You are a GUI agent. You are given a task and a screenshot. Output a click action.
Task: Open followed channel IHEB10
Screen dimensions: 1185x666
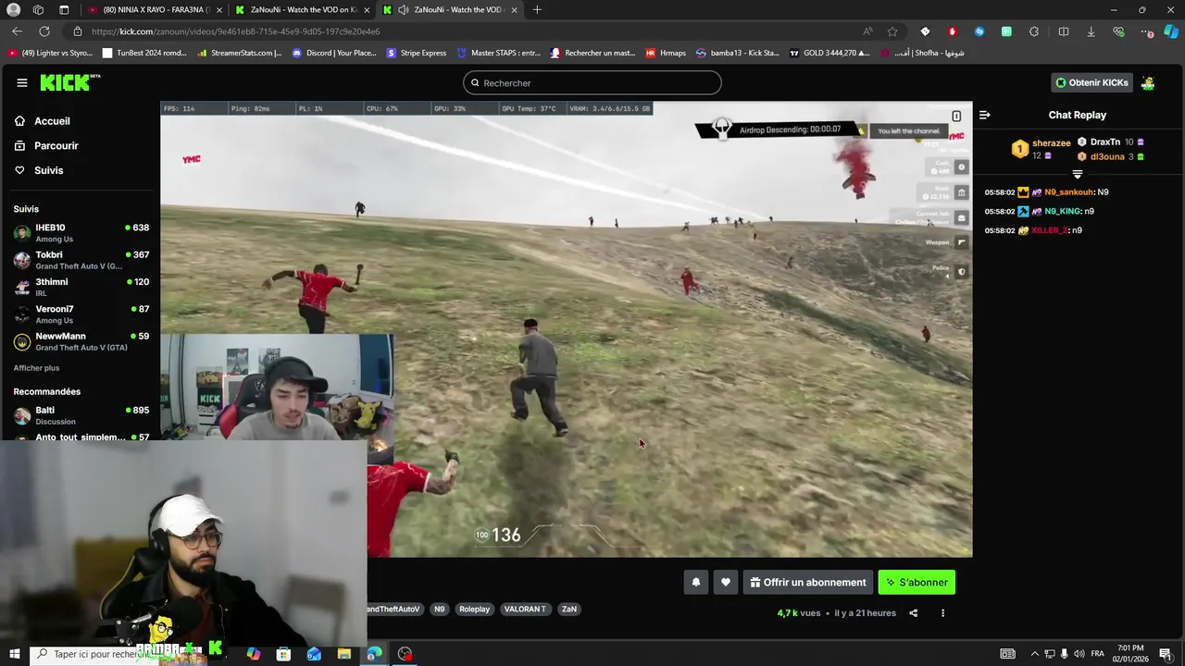81,232
